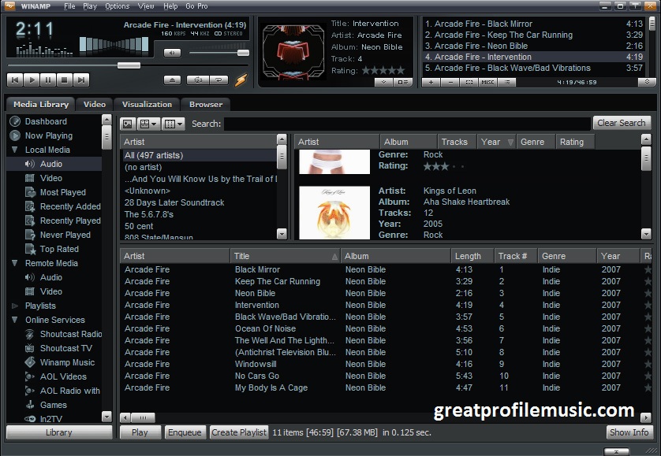Open the Recently Added smart view

pos(70,206)
